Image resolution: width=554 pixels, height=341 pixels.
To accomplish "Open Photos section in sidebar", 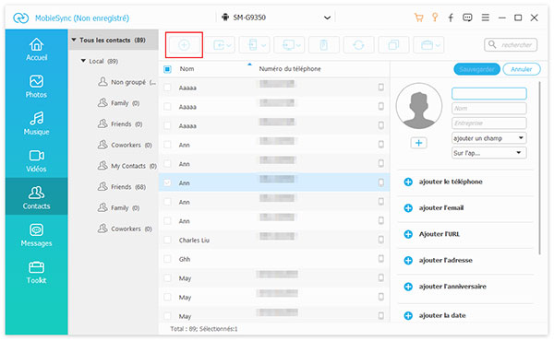I will [x=36, y=87].
